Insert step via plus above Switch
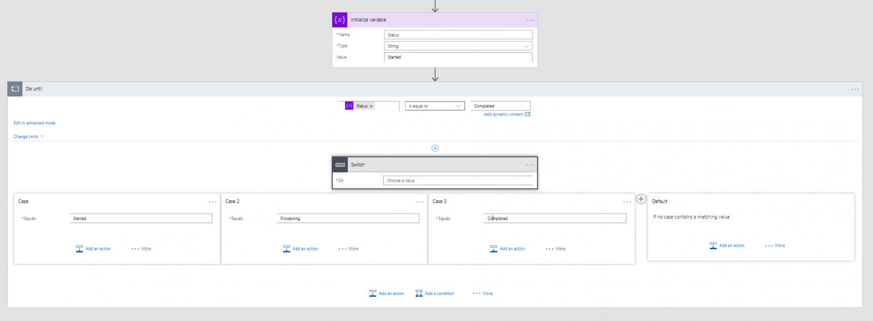873x321 pixels. [435, 149]
